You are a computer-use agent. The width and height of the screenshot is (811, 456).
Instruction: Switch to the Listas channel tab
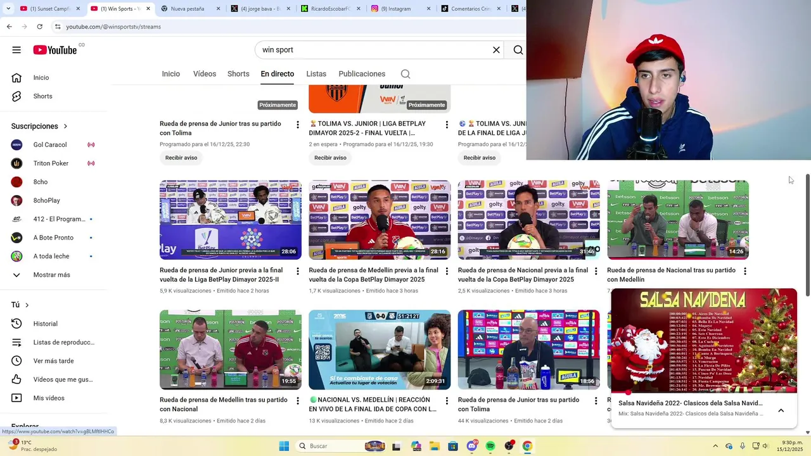[x=316, y=74]
